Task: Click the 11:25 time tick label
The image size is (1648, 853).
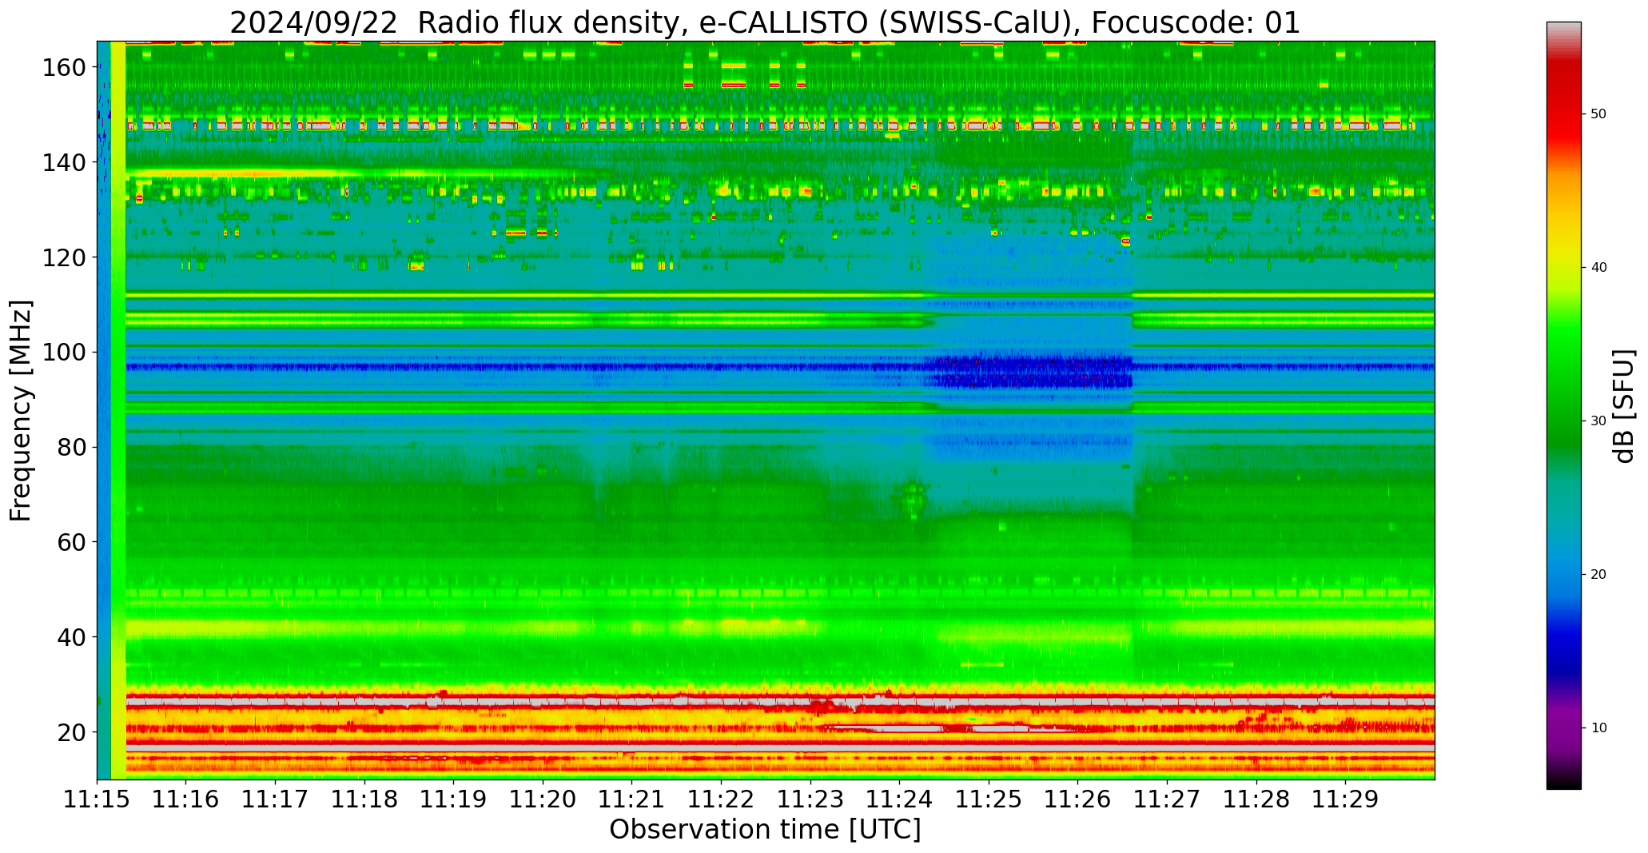Action: 989,799
